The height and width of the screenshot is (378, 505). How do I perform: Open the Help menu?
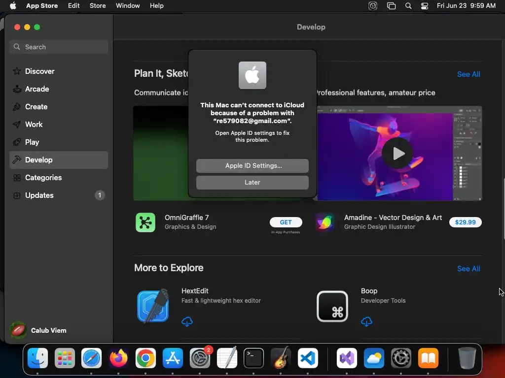(156, 6)
